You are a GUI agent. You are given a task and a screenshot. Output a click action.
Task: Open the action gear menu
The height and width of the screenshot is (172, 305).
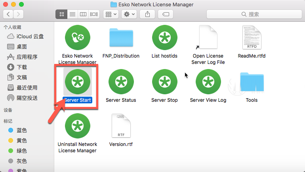coord(129,14)
